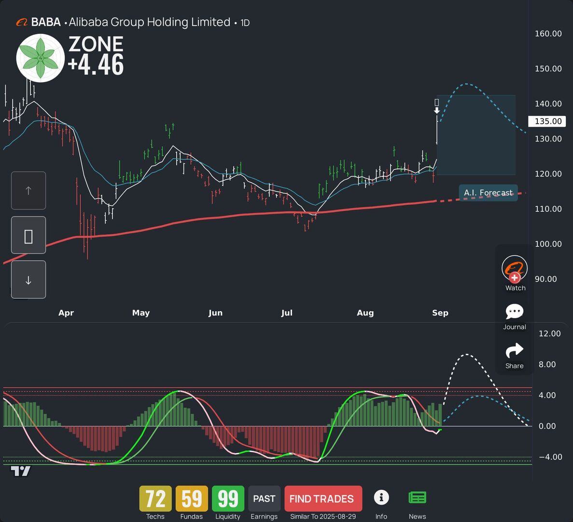Click the A.I. Forecast label on the chart
This screenshot has height=522, width=573.
[x=488, y=193]
